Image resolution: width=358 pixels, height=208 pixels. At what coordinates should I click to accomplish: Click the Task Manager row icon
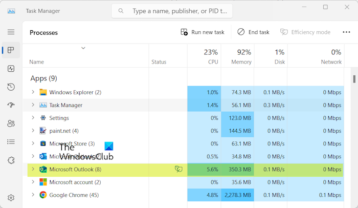coord(43,105)
